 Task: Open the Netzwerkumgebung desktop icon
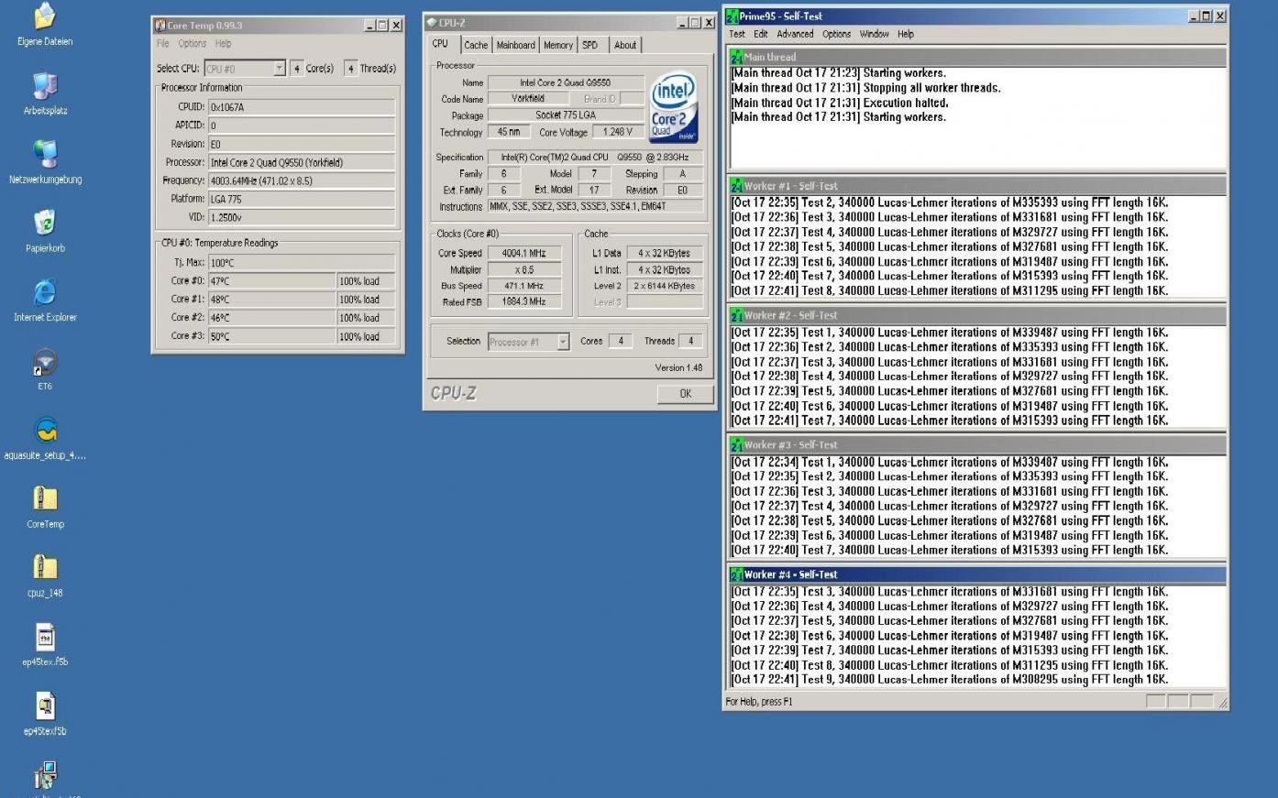(x=45, y=155)
